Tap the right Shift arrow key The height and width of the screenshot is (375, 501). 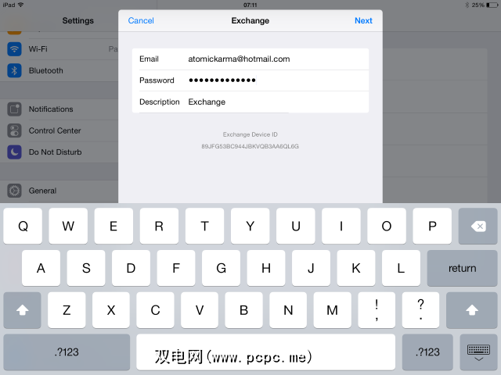[x=471, y=310]
